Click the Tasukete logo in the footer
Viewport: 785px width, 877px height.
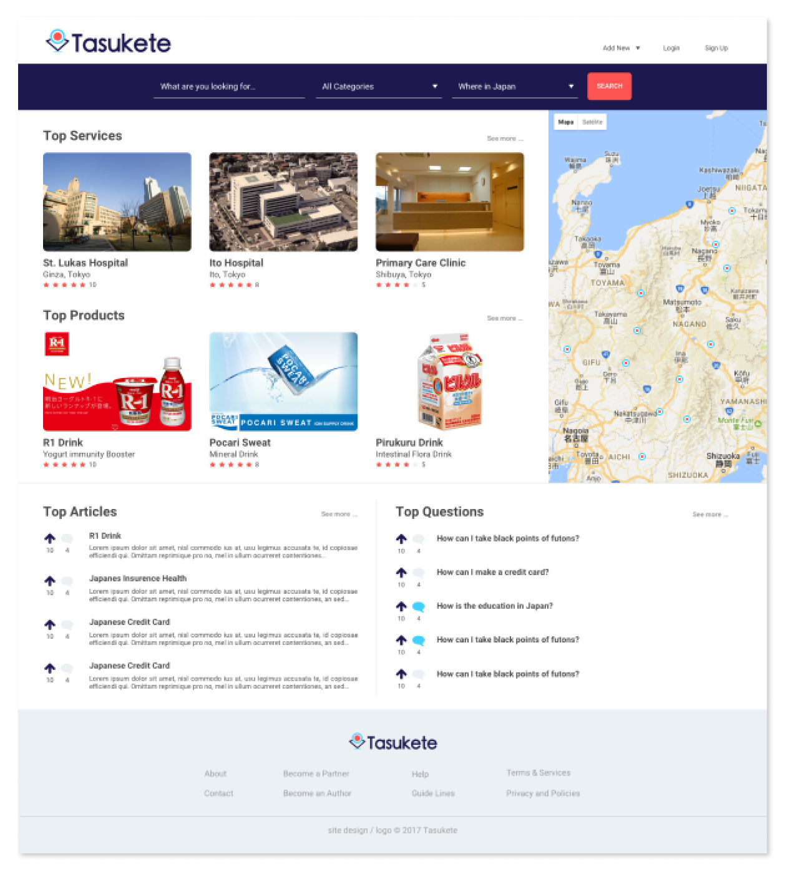(x=393, y=742)
